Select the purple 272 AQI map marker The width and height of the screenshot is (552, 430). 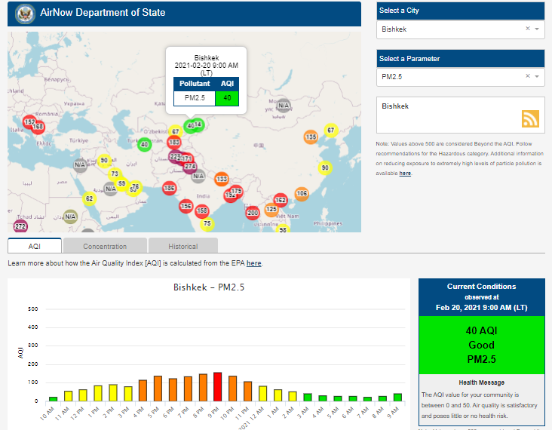20,226
